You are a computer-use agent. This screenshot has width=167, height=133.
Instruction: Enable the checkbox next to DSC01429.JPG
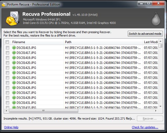pos(7,98)
